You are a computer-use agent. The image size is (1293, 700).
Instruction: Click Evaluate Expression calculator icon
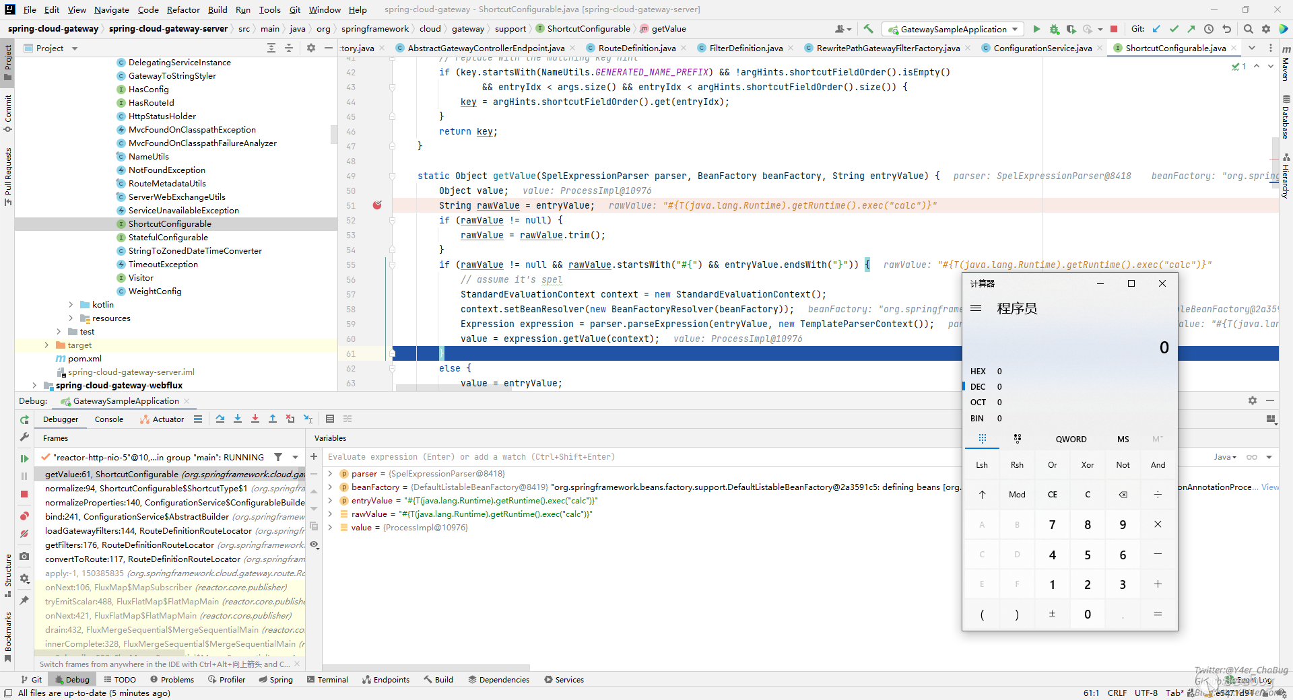(x=330, y=419)
